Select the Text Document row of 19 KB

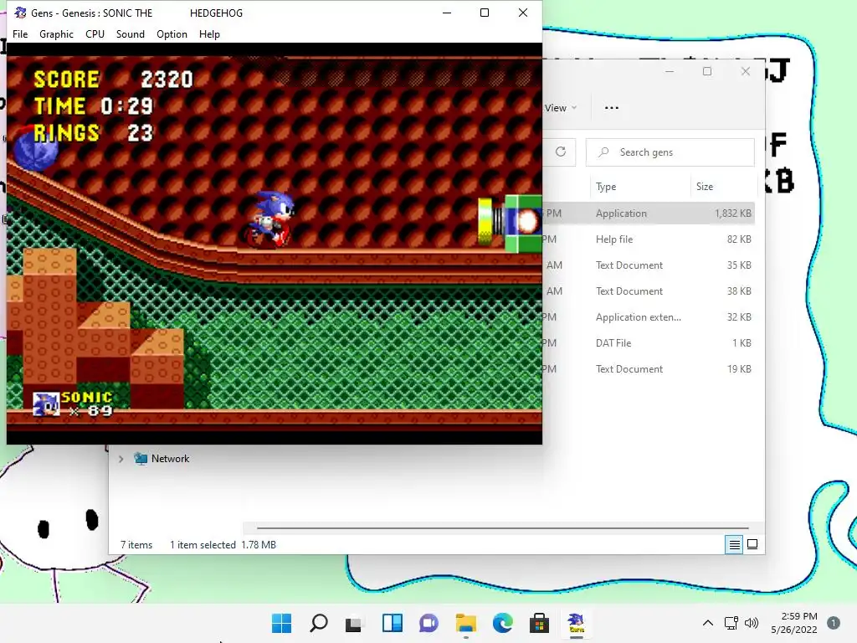click(x=649, y=369)
